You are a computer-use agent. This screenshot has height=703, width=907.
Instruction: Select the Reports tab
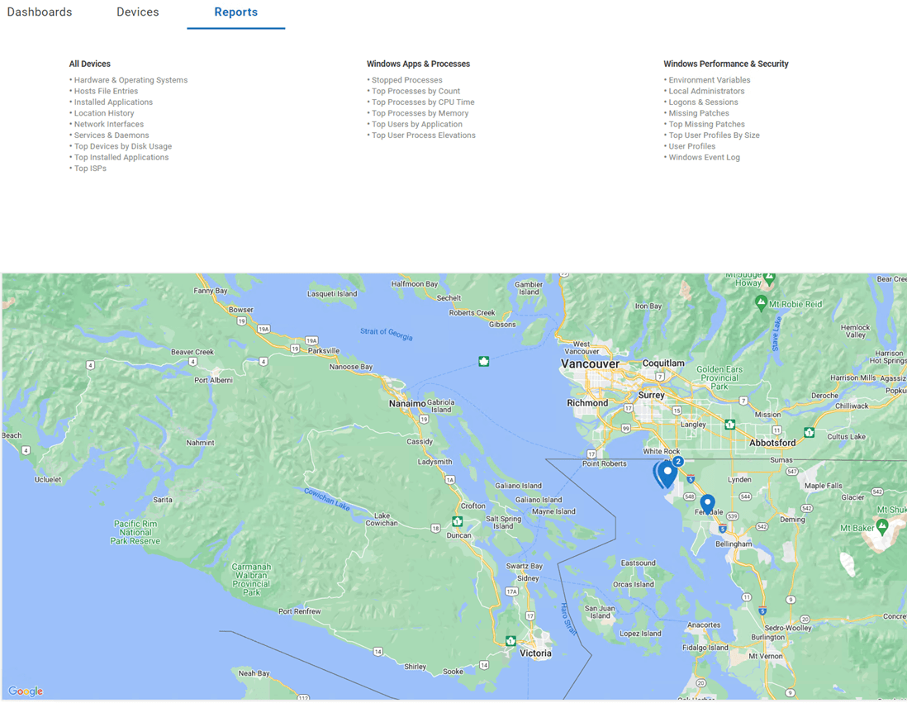click(x=235, y=12)
